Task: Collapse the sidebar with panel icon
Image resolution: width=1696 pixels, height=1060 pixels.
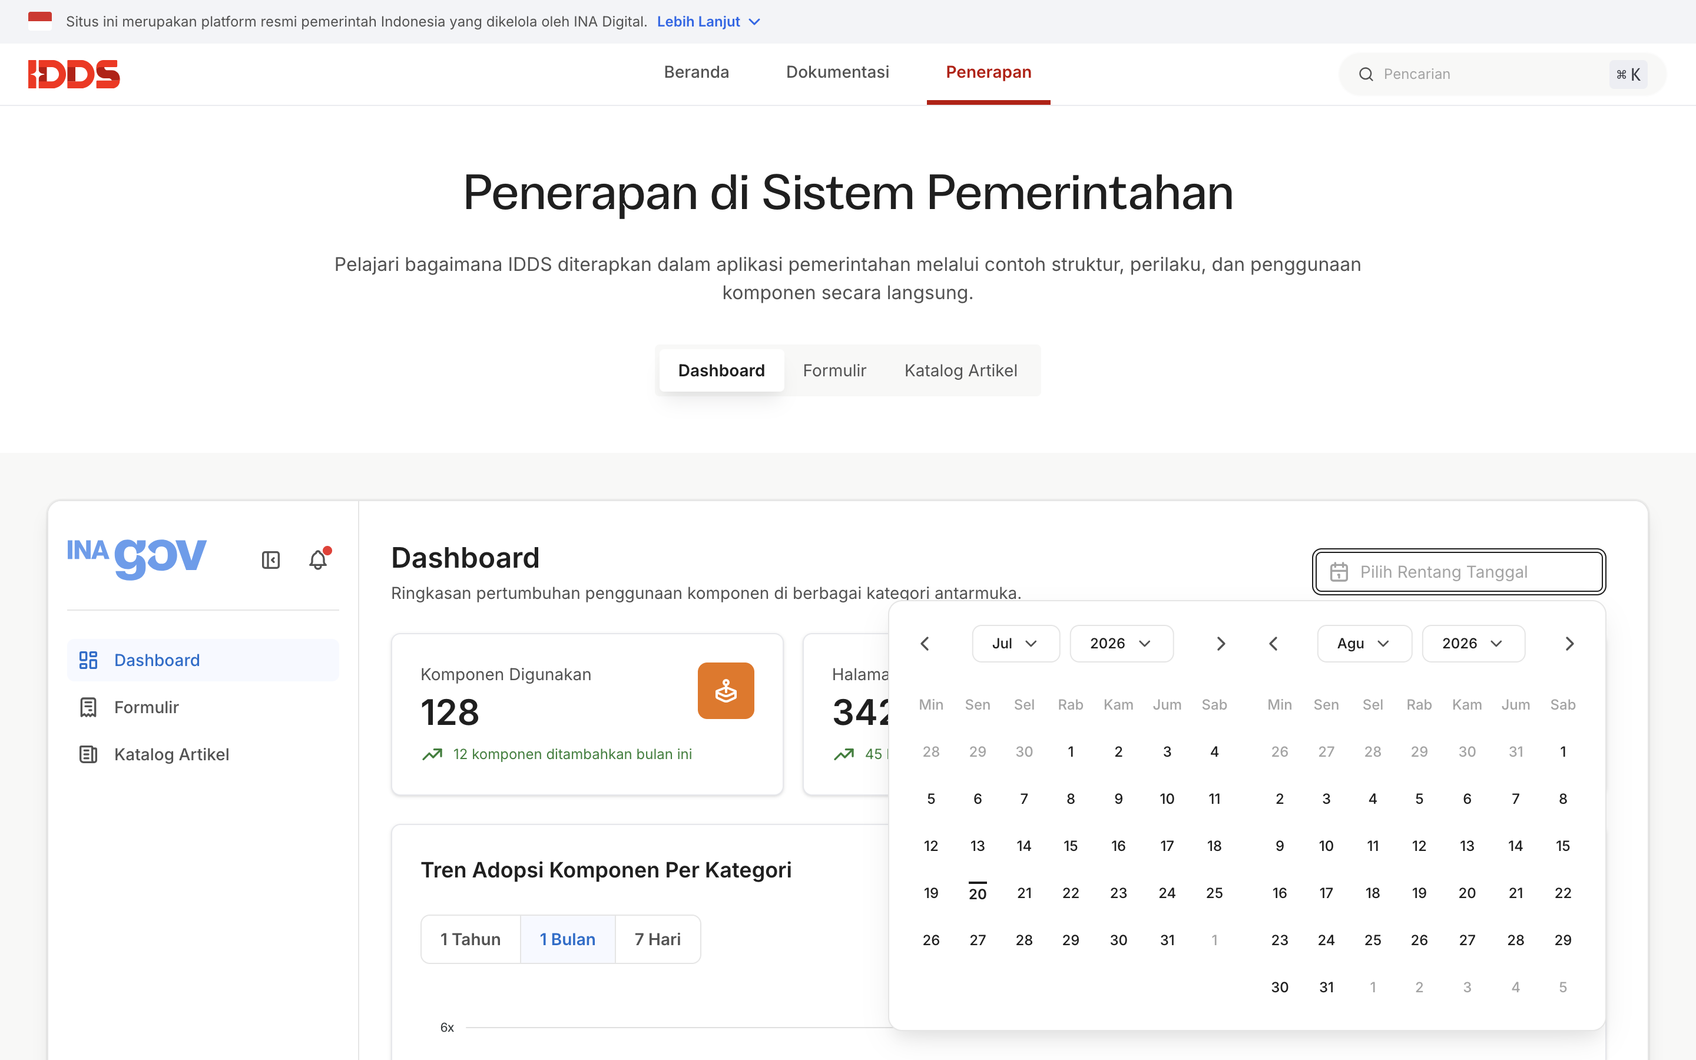Action: 270,560
